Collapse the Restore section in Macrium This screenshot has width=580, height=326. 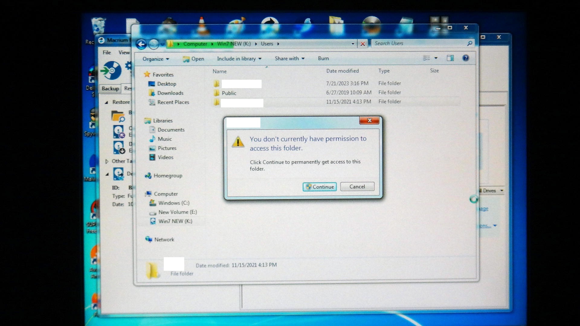coord(106,102)
